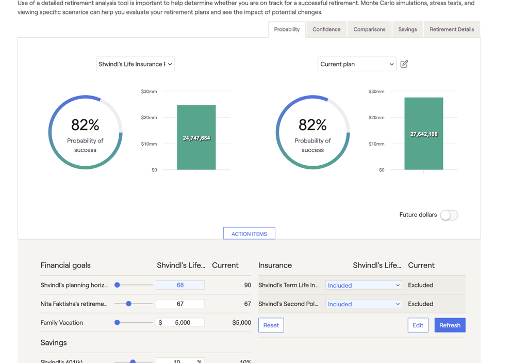The height and width of the screenshot is (363, 528).
Task: Switch to the Confidence tab
Action: click(x=326, y=29)
